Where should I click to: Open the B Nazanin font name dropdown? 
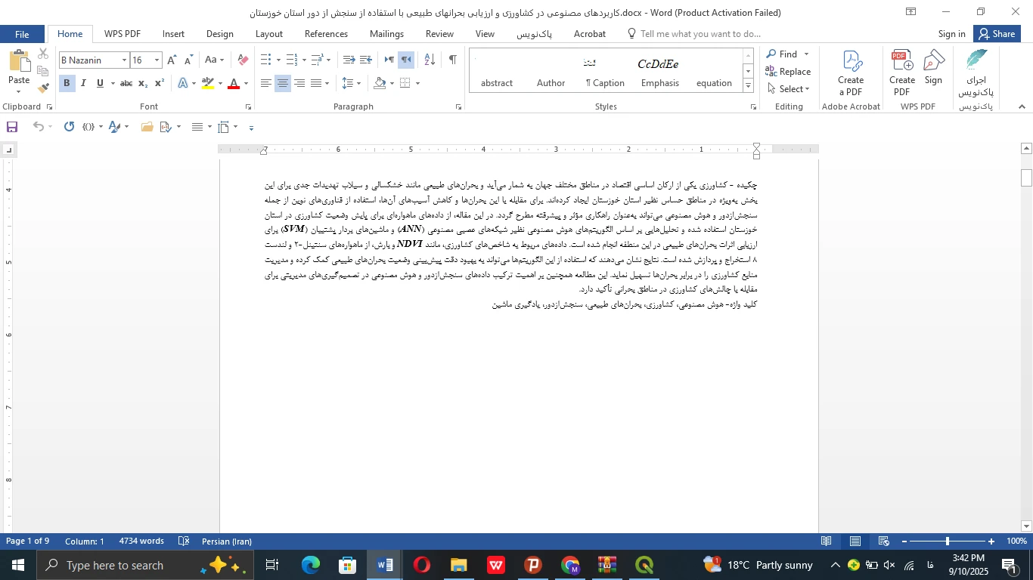(x=124, y=60)
